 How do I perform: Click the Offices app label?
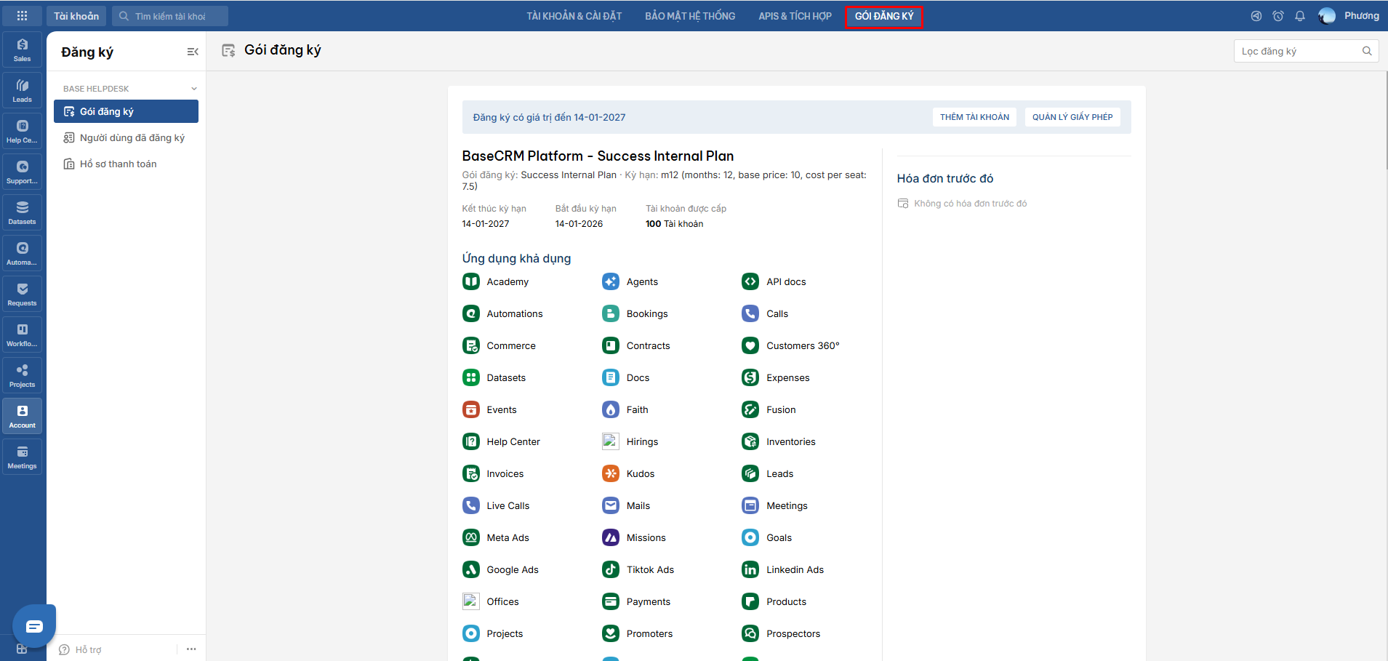pos(503,601)
